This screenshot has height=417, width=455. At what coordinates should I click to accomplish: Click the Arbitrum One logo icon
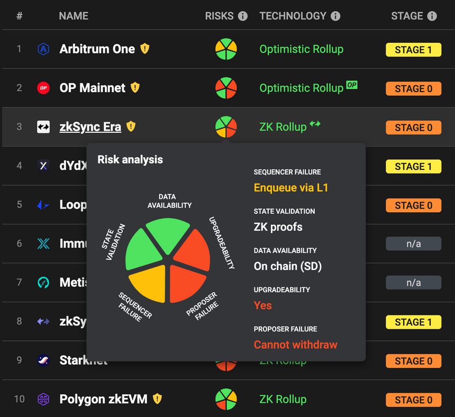tap(43, 49)
